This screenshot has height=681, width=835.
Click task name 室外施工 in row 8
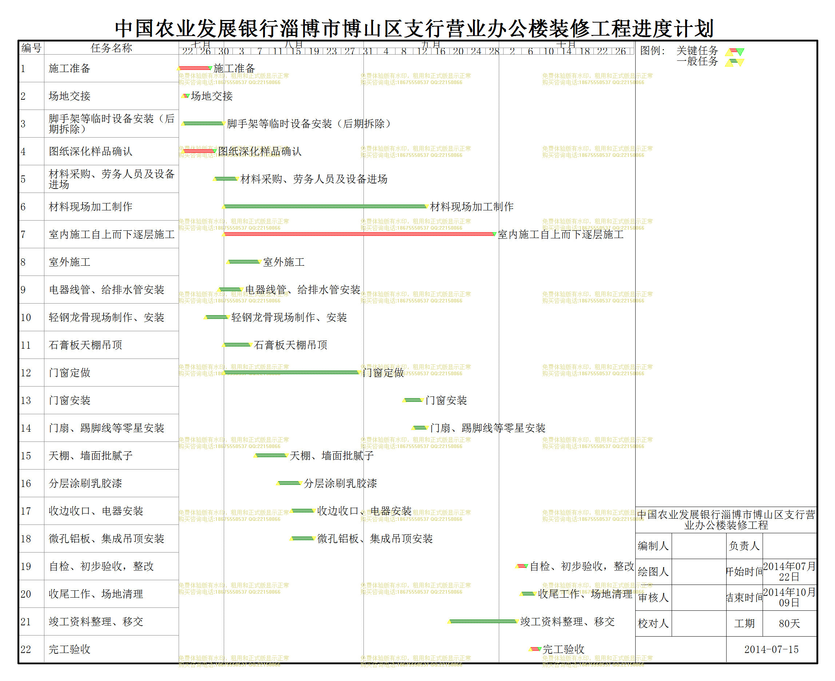pyautogui.click(x=69, y=262)
